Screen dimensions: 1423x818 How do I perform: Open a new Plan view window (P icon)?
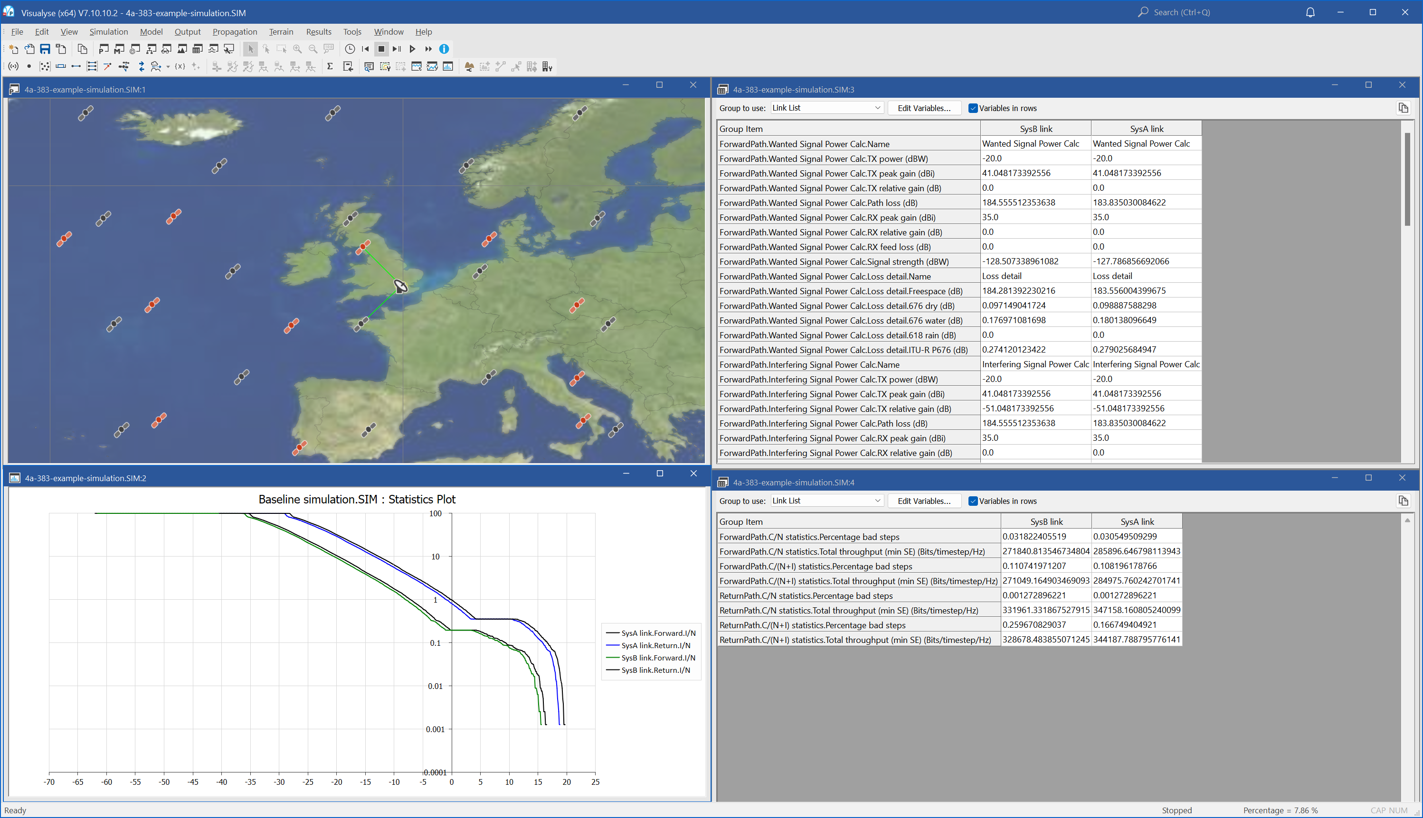[x=104, y=49]
